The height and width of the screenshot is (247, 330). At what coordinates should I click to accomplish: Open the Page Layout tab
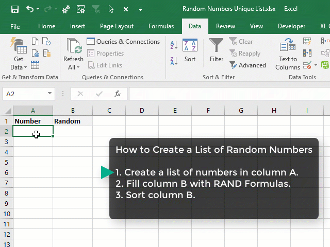pyautogui.click(x=117, y=26)
